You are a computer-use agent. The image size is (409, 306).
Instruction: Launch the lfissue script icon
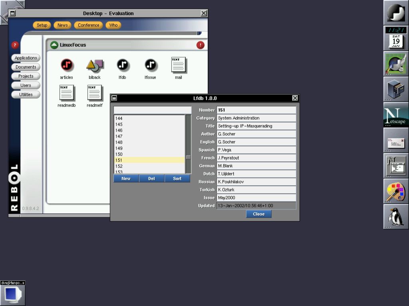click(150, 65)
